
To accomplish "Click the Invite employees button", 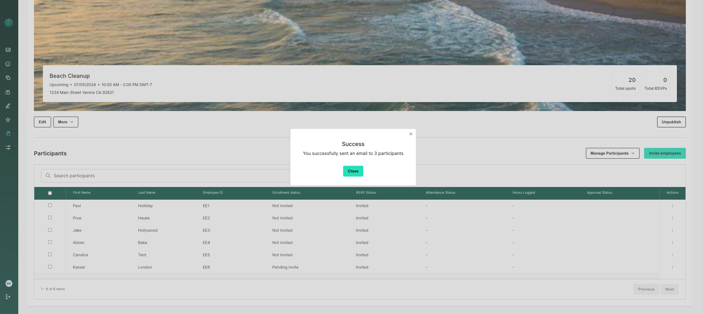I will pyautogui.click(x=665, y=153).
